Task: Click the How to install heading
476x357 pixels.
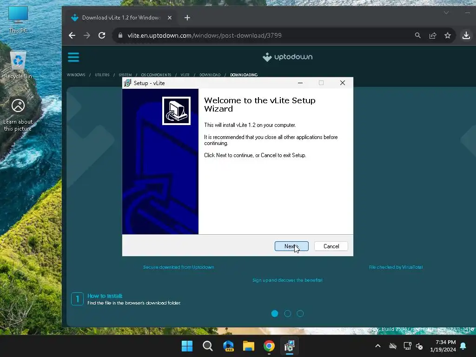Action: (105, 296)
